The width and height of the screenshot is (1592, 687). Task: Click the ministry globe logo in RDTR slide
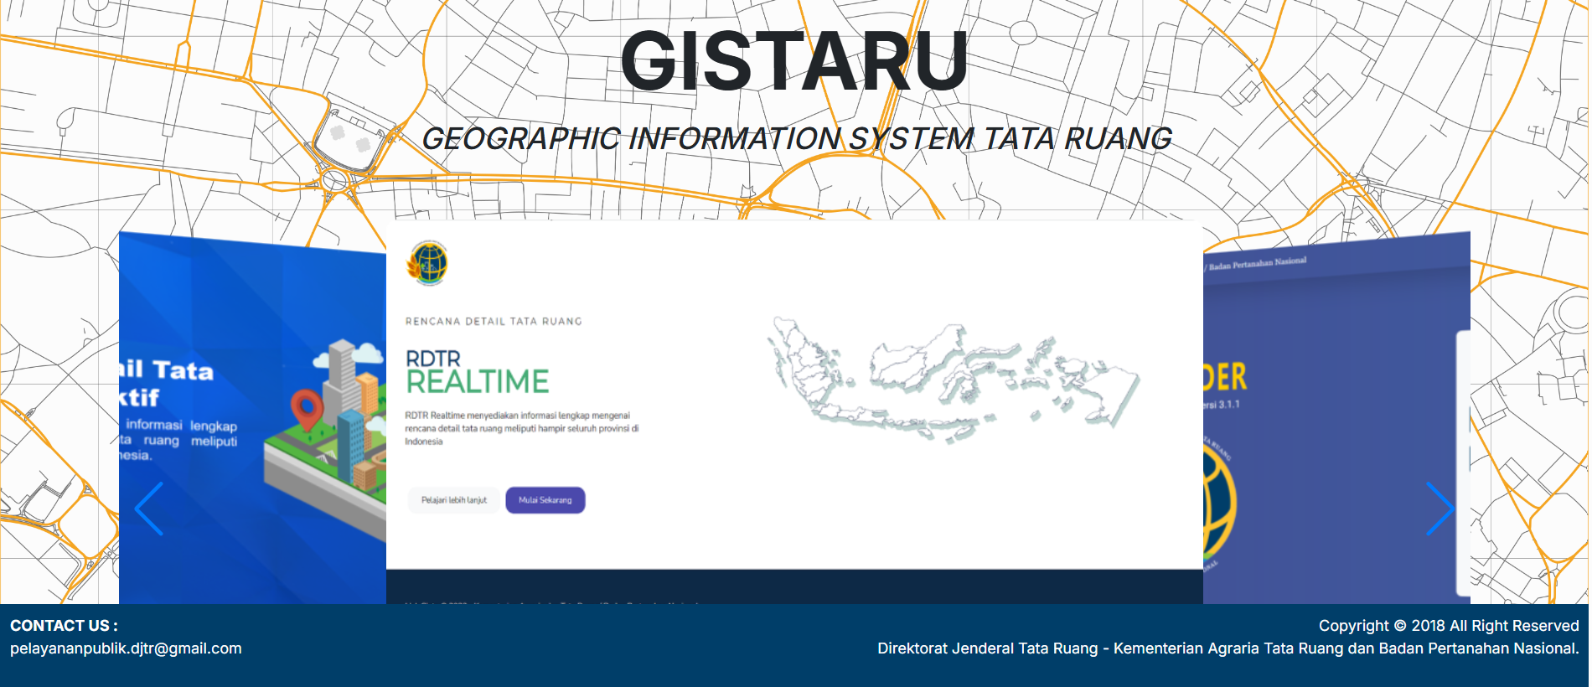point(428,263)
